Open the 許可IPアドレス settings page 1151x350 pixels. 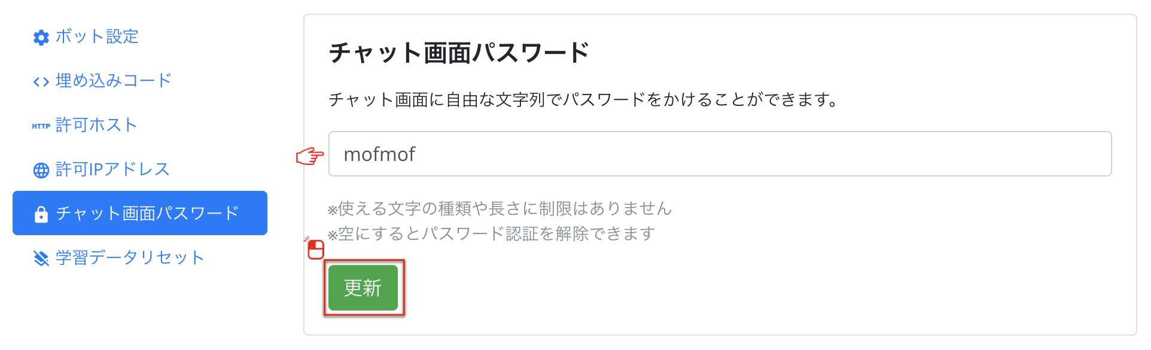112,169
